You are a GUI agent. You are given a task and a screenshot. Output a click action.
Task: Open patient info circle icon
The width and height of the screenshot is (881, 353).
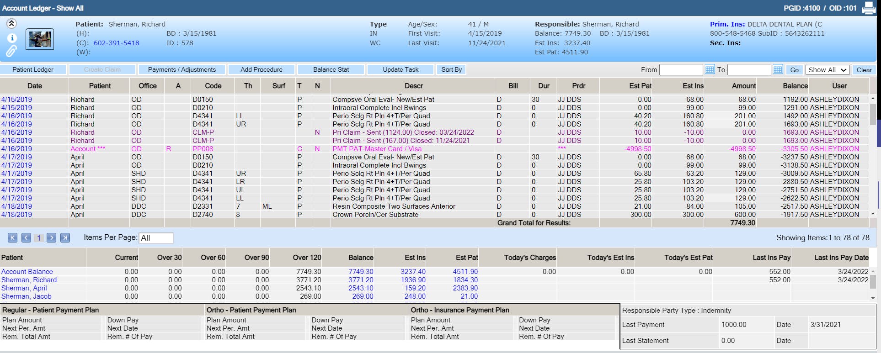coord(12,38)
